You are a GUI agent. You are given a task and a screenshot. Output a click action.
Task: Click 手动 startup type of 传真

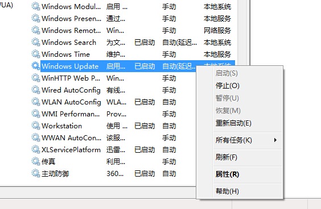169,161
